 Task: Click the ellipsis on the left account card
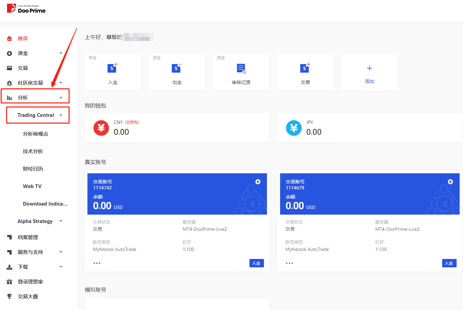(97, 263)
